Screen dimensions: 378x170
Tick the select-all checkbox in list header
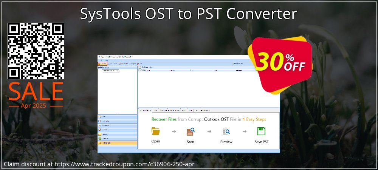pyautogui.click(x=139, y=70)
